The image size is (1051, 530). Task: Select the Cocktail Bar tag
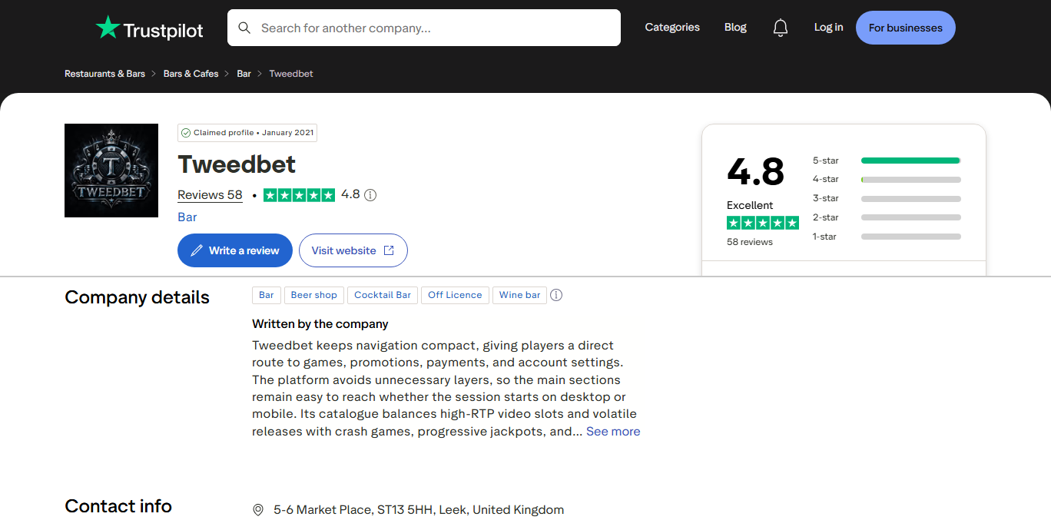click(x=383, y=295)
